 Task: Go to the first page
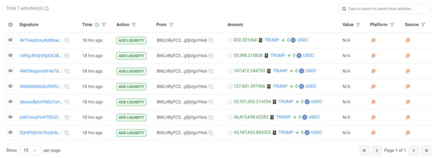pos(364,150)
